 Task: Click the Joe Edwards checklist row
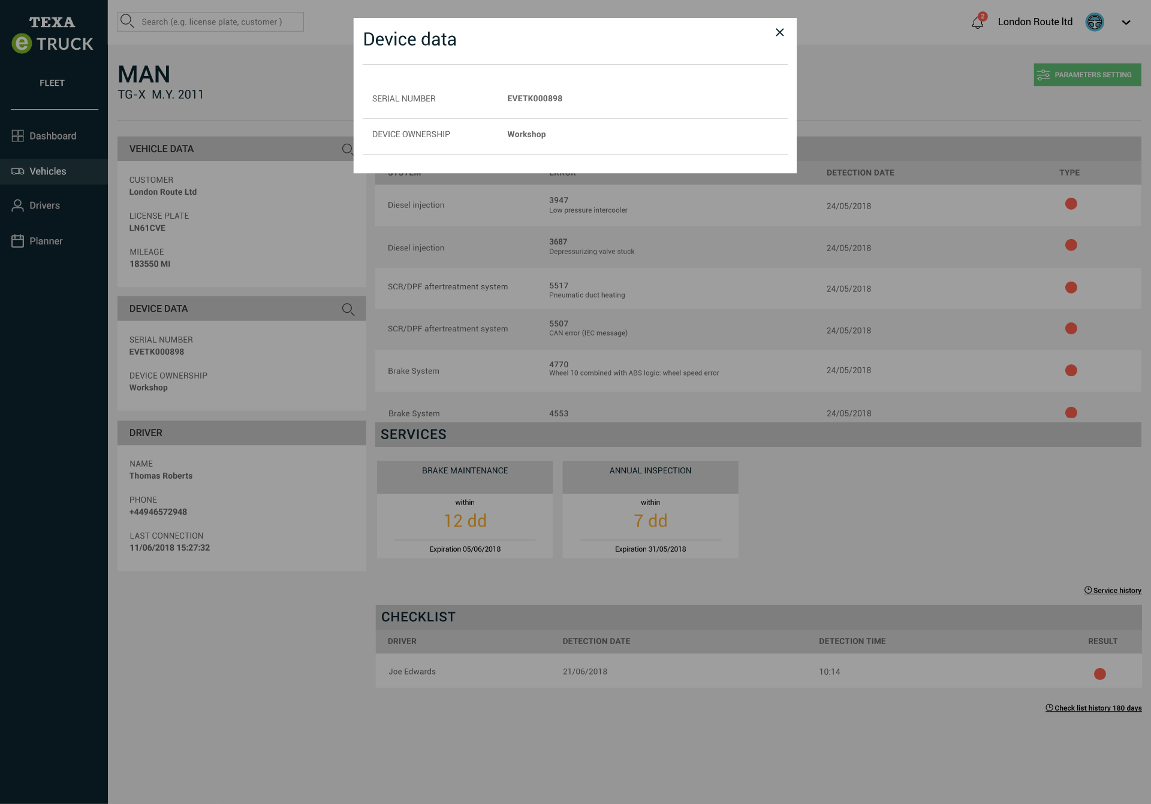point(758,671)
